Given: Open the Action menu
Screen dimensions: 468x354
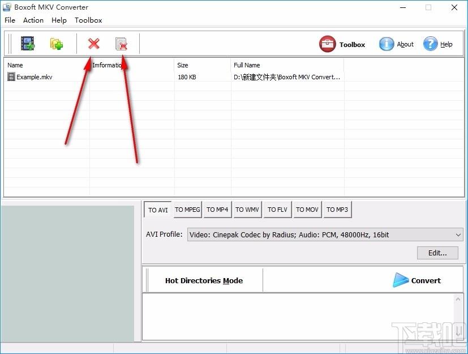Looking at the screenshot, I should pos(33,20).
